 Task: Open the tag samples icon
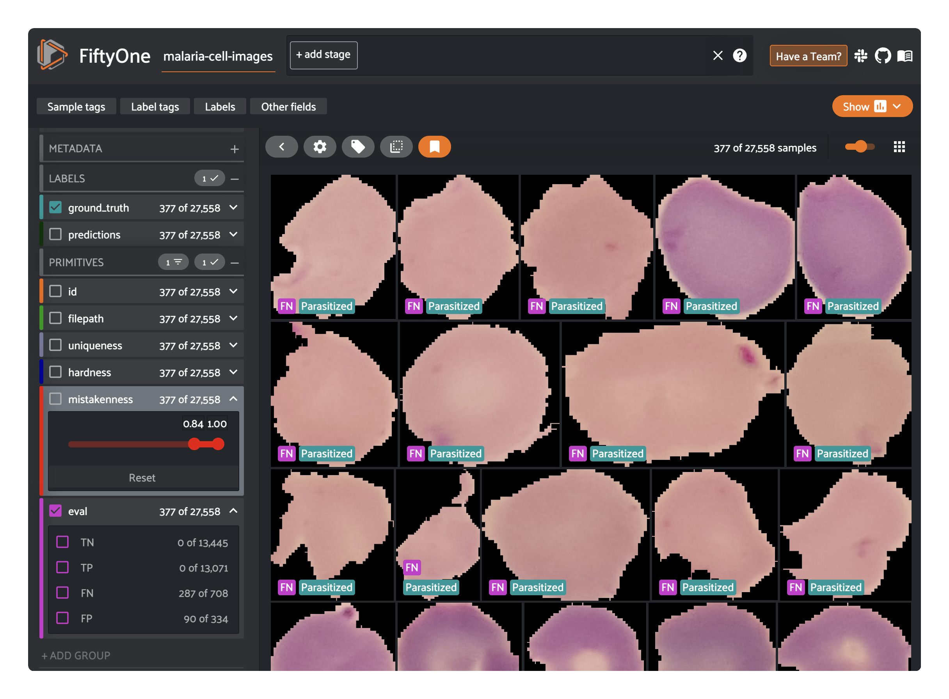point(358,147)
